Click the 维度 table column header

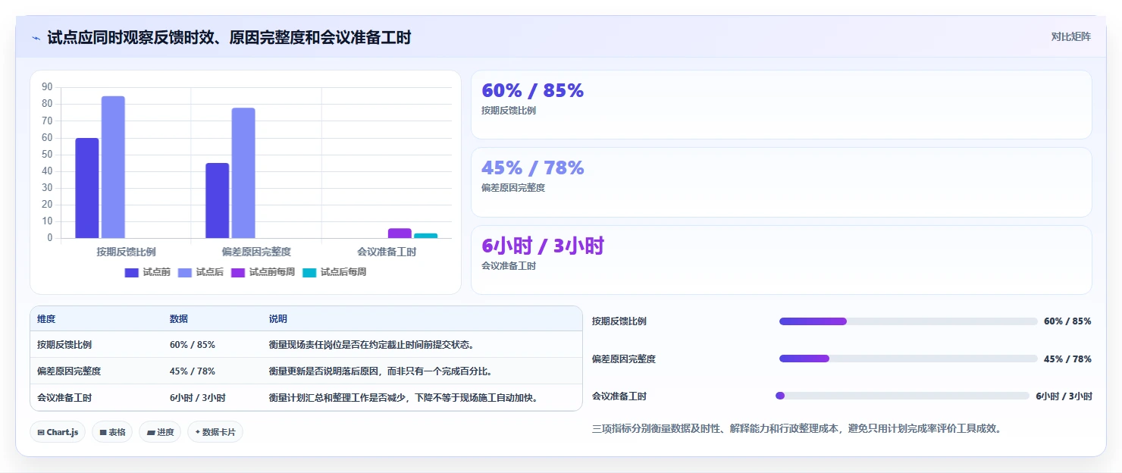46,319
